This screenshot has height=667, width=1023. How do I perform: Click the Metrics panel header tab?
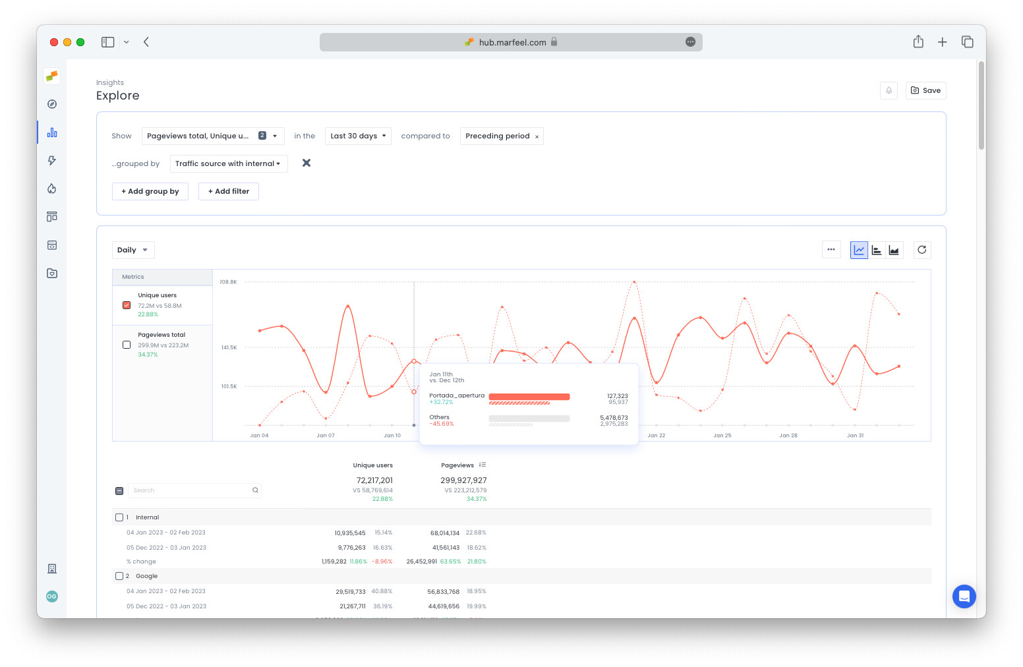pyautogui.click(x=132, y=276)
